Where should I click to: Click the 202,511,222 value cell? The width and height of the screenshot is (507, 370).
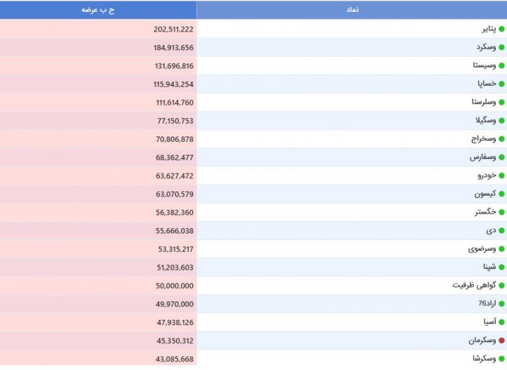coord(174,30)
